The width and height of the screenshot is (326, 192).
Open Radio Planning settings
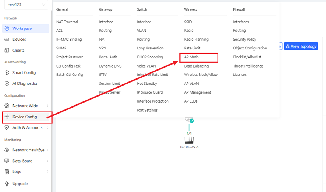pos(196,39)
